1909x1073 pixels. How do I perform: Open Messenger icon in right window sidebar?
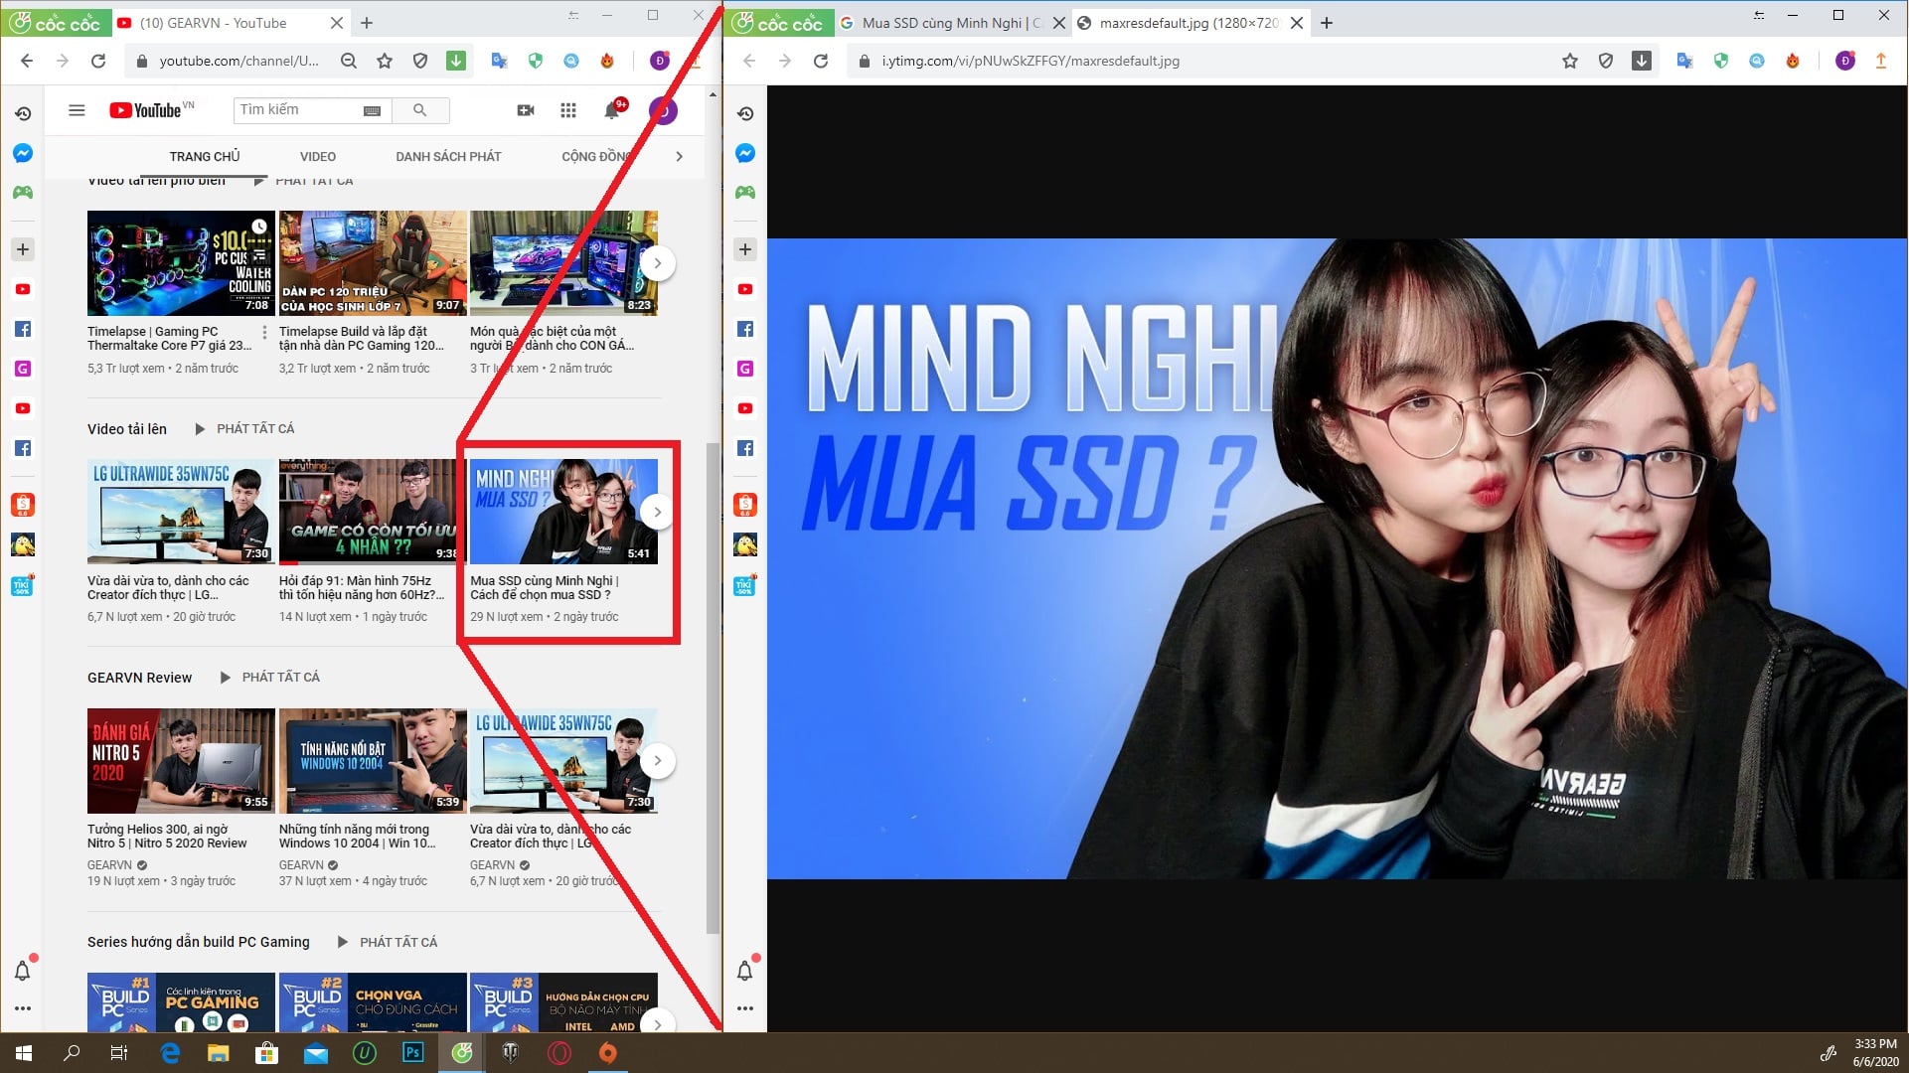click(x=745, y=153)
